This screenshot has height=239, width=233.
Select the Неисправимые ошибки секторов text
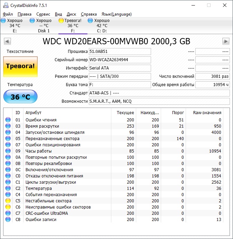pos(58,207)
